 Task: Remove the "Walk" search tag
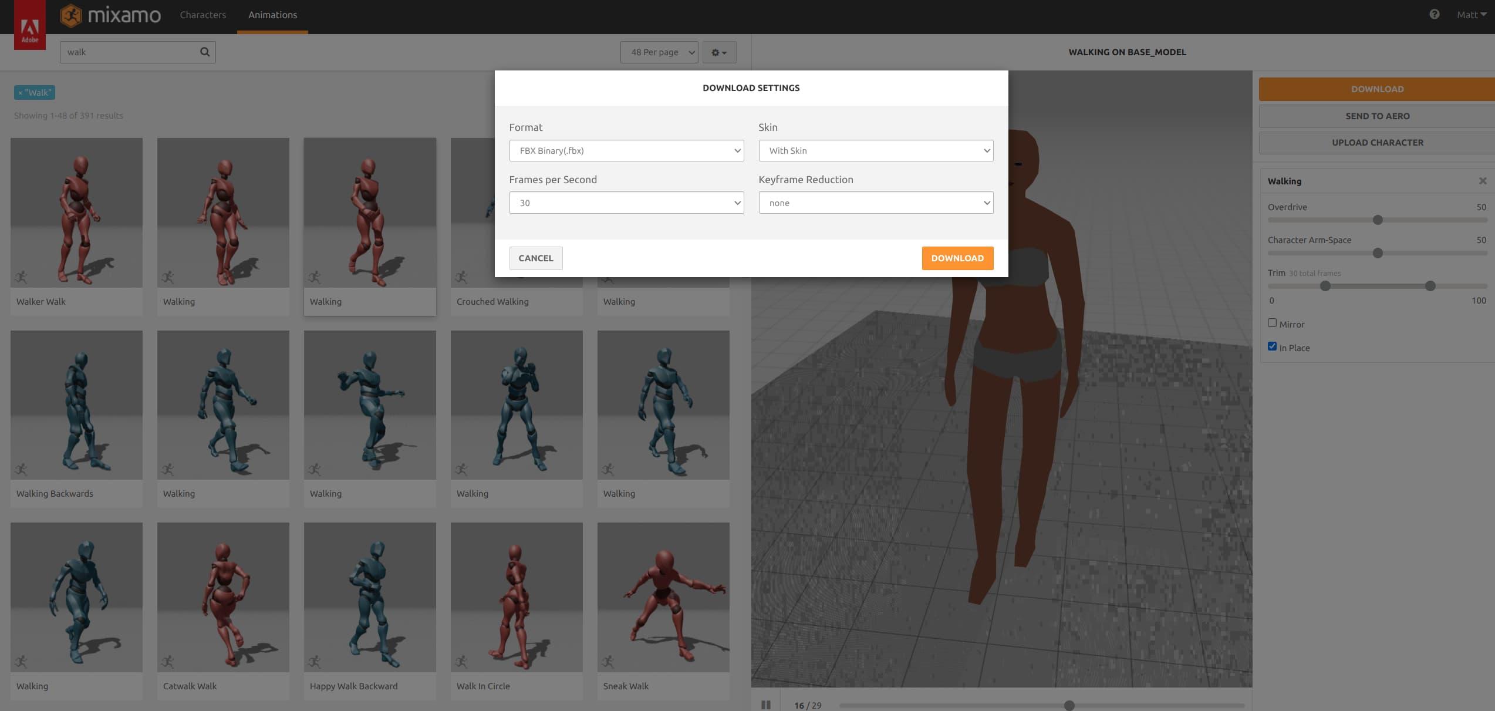(21, 93)
